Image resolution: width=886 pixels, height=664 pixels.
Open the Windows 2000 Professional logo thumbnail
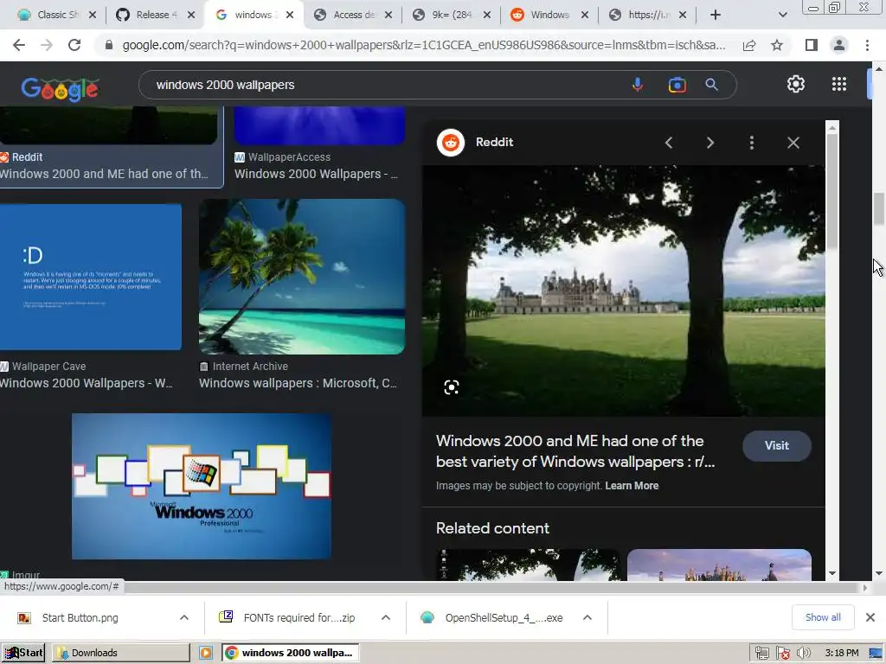pos(201,486)
